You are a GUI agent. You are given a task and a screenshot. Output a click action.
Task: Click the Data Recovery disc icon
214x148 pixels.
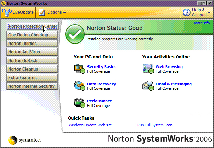(x=80, y=86)
